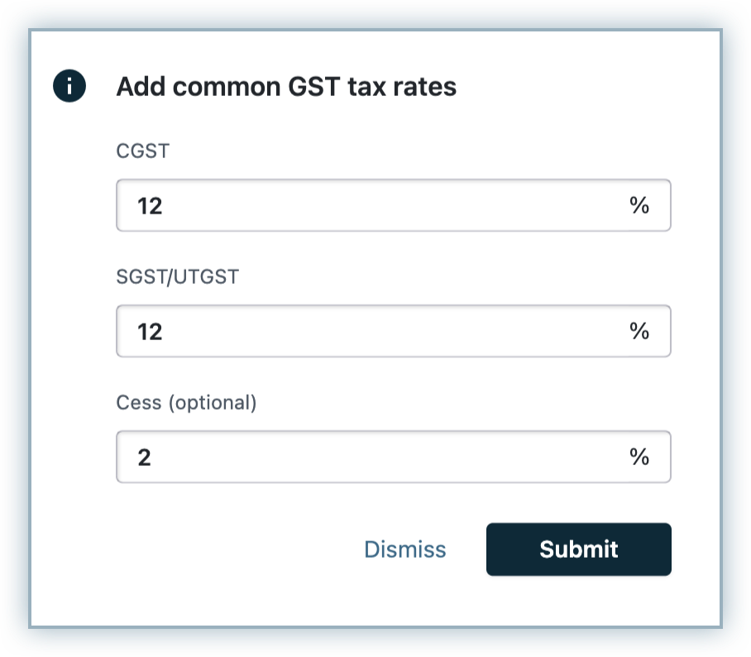
Task: Click the dimmed backdrop outside the dialog
Action: coord(15,331)
